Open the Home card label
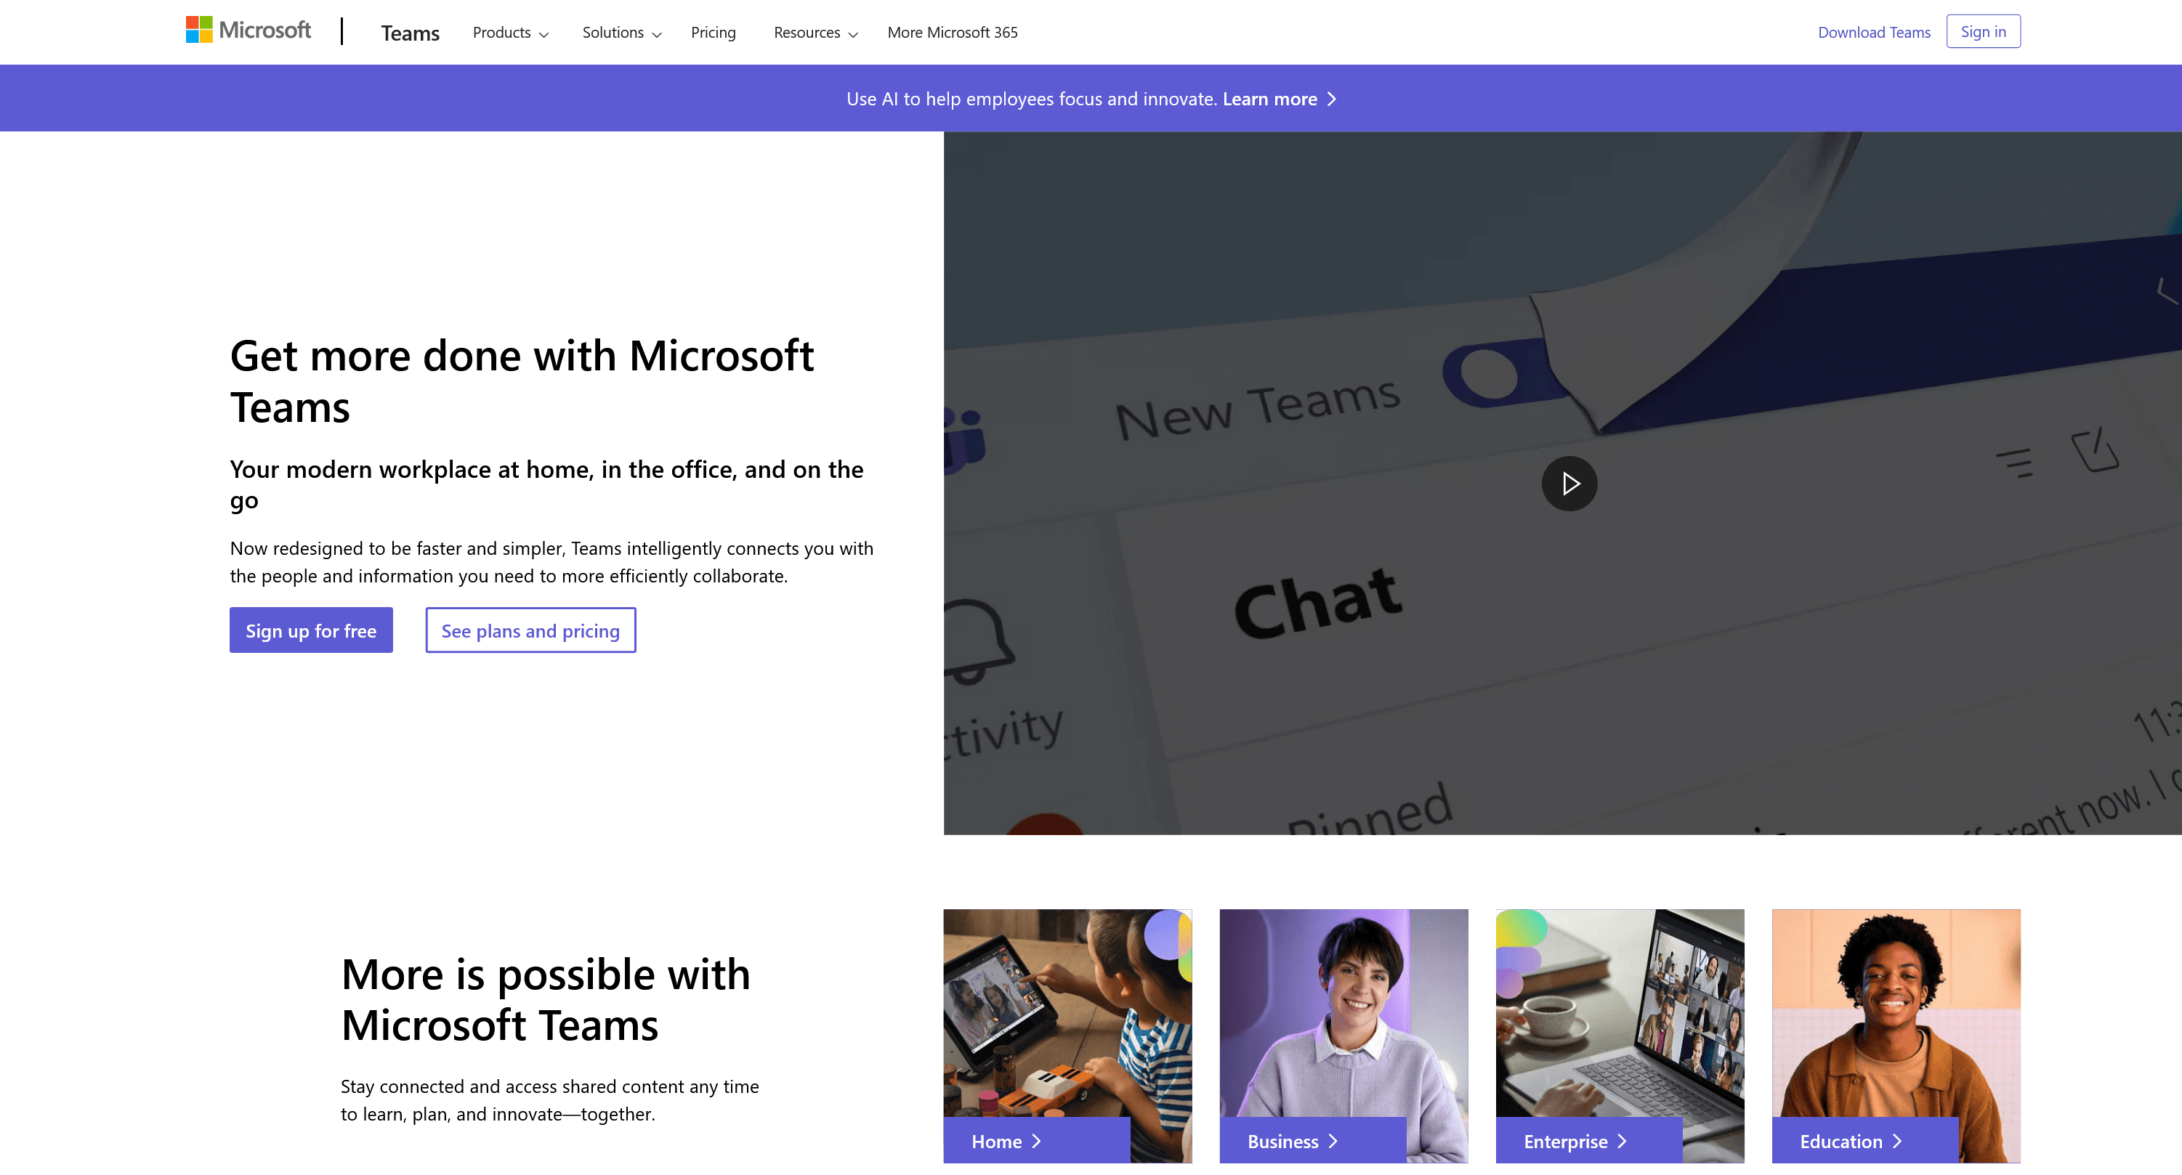This screenshot has height=1175, width=2182. (1037, 1140)
